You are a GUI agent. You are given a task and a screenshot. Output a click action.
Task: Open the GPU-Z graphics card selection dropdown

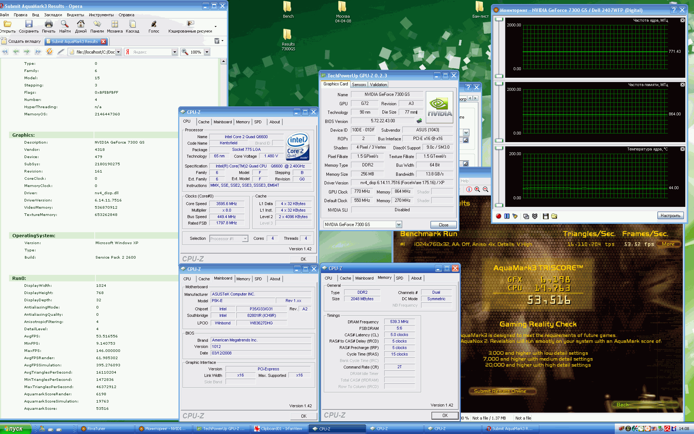(x=399, y=224)
